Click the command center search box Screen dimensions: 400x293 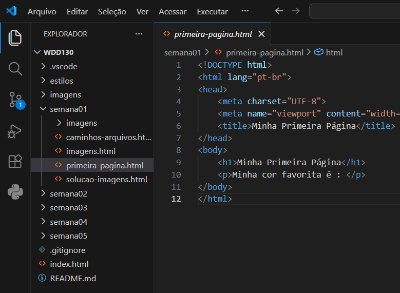355,11
